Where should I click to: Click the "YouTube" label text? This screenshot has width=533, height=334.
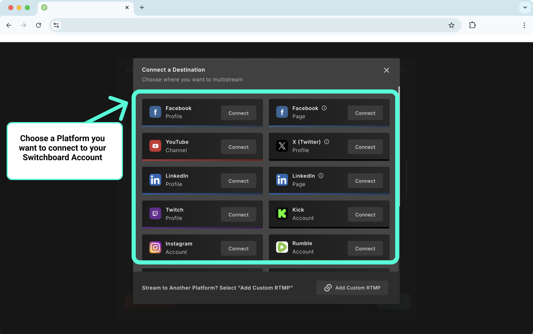(x=177, y=142)
